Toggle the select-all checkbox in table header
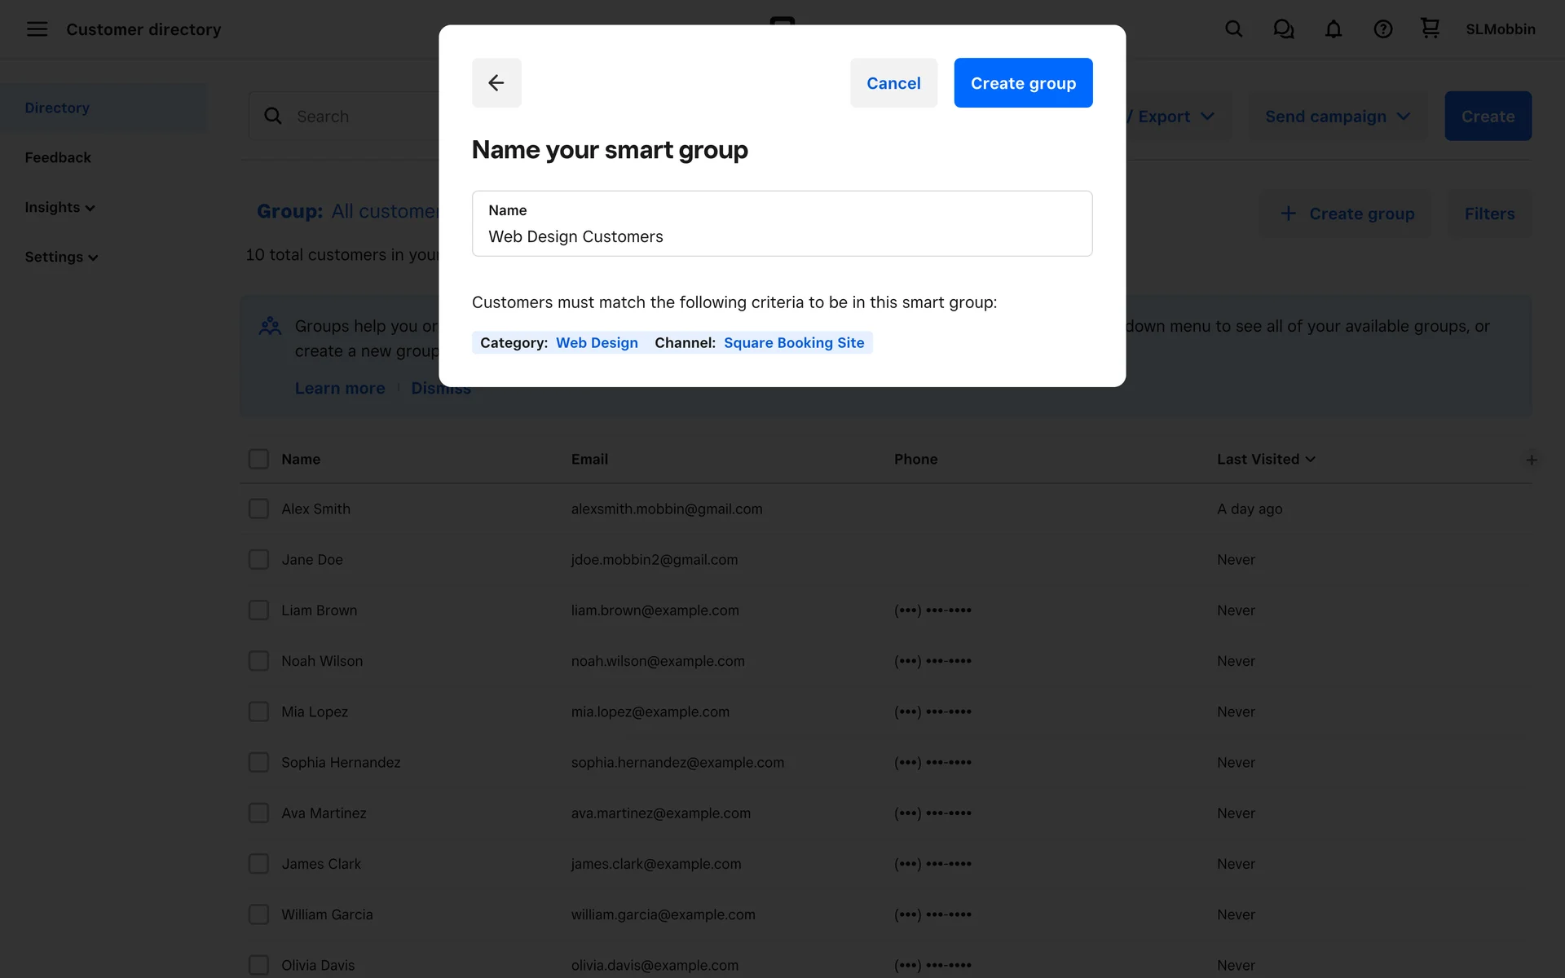Image resolution: width=1565 pixels, height=978 pixels. coord(258,459)
